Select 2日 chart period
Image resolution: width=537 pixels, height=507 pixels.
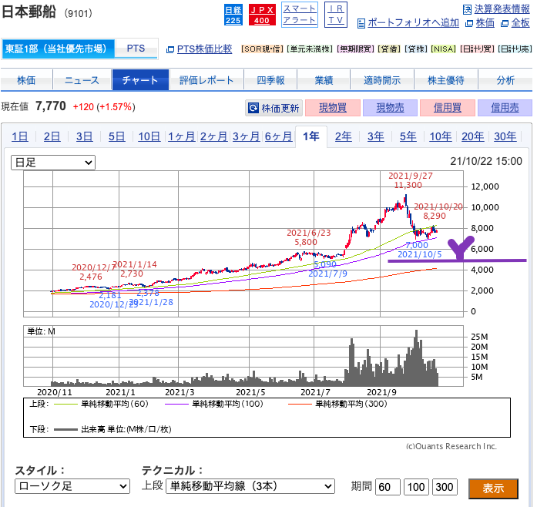click(52, 136)
